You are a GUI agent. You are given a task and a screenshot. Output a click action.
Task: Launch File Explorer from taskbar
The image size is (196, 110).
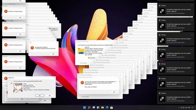click(x=103, y=108)
